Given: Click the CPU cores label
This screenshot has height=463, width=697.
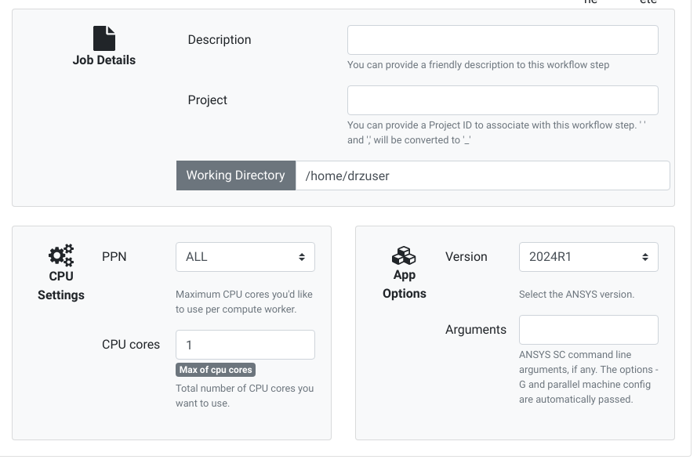Looking at the screenshot, I should coord(131,345).
